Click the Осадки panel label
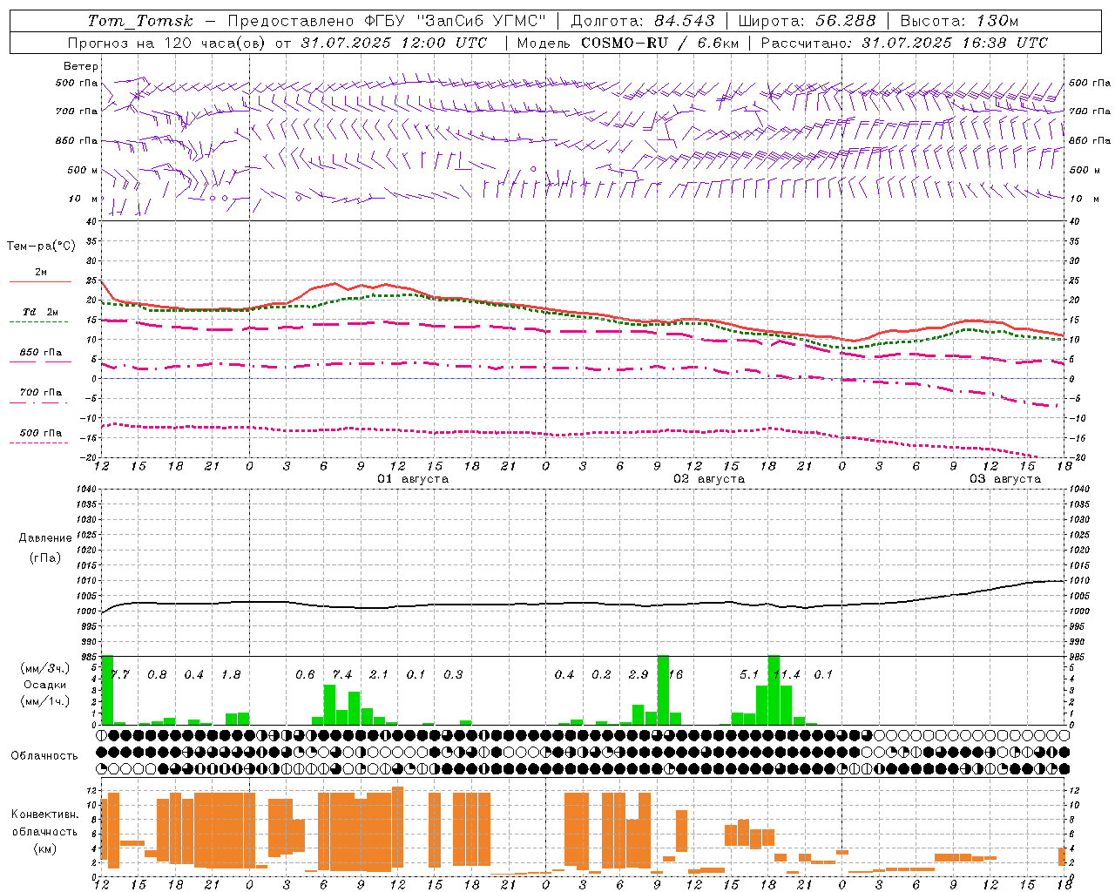This screenshot has height=892, width=1115. 44,686
